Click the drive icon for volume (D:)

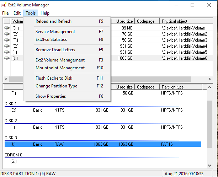click(x=7, y=28)
